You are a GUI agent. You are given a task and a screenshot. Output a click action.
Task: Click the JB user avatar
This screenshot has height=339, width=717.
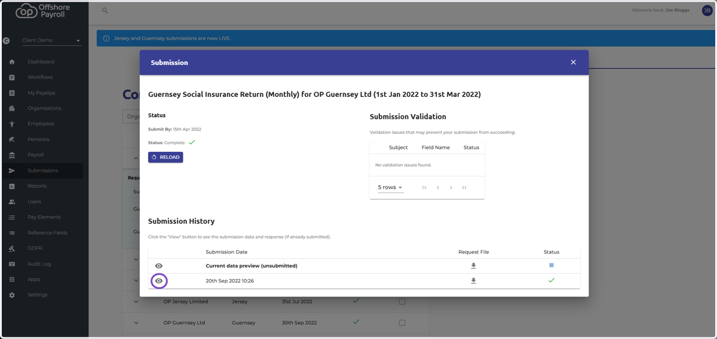(x=707, y=10)
